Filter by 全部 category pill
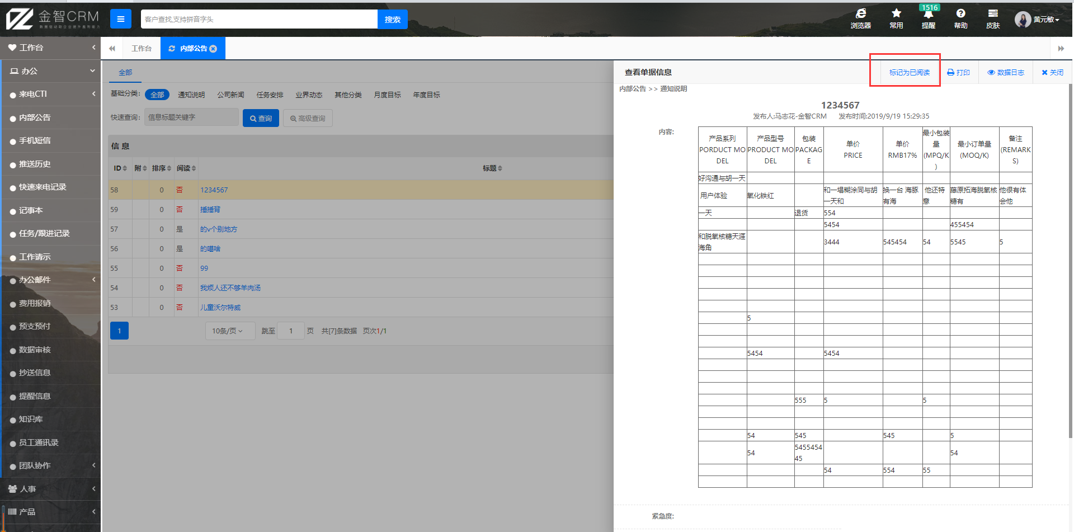Viewport: 1074px width, 532px height. pyautogui.click(x=157, y=95)
